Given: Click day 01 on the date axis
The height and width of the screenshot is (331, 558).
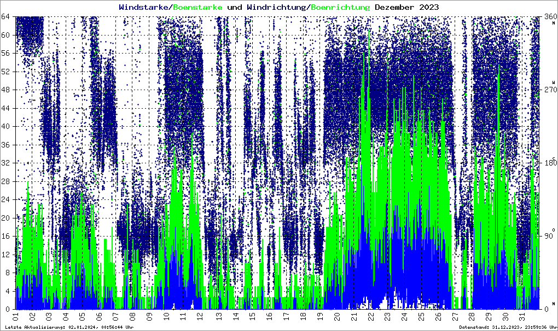Looking at the screenshot, I should pos(15,315).
